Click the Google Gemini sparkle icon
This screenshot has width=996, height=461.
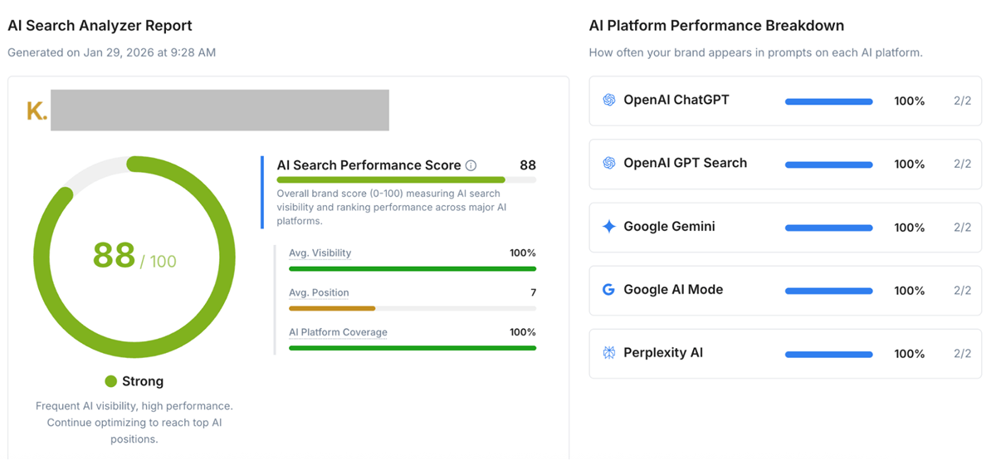coord(609,226)
